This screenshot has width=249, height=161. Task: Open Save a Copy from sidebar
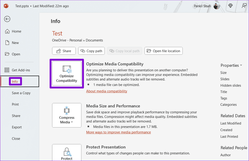coord(21,93)
